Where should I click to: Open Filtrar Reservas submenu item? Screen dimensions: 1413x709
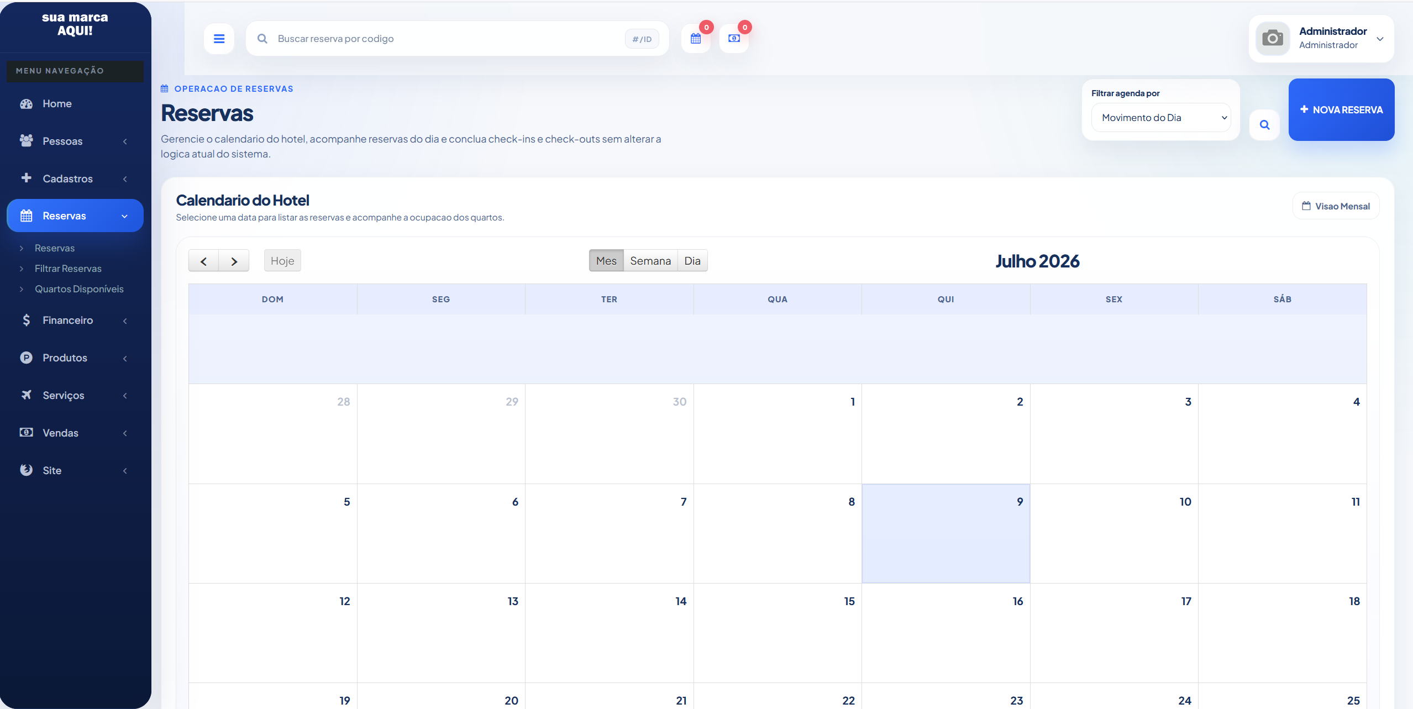coord(68,269)
